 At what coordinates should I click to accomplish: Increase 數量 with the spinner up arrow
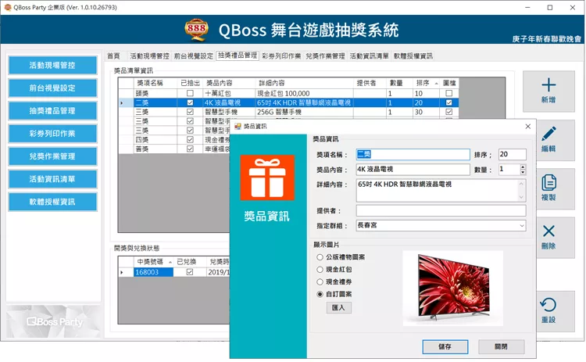pyautogui.click(x=522, y=166)
